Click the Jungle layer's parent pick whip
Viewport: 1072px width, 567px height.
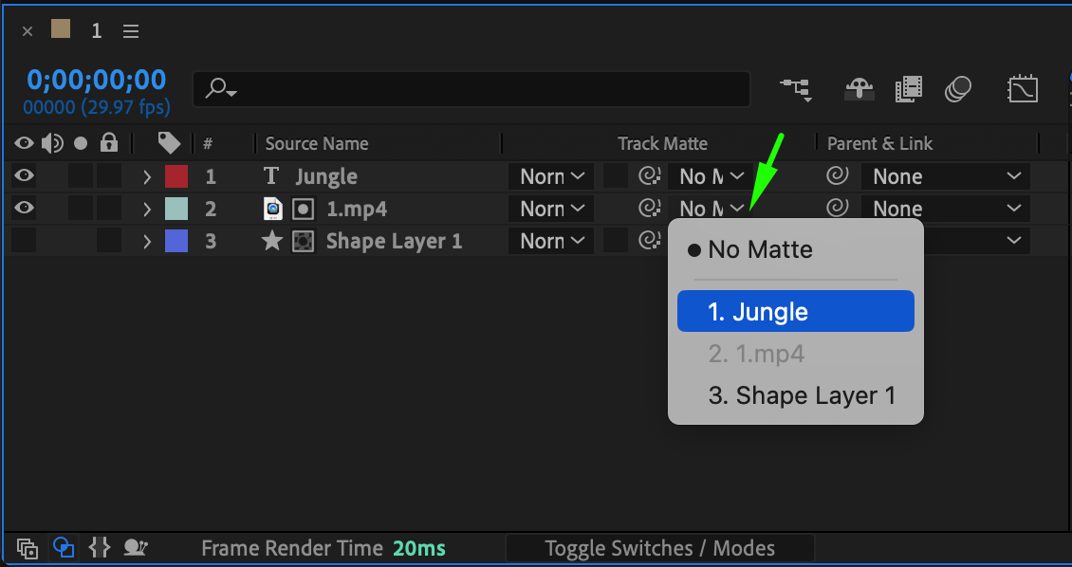837,176
